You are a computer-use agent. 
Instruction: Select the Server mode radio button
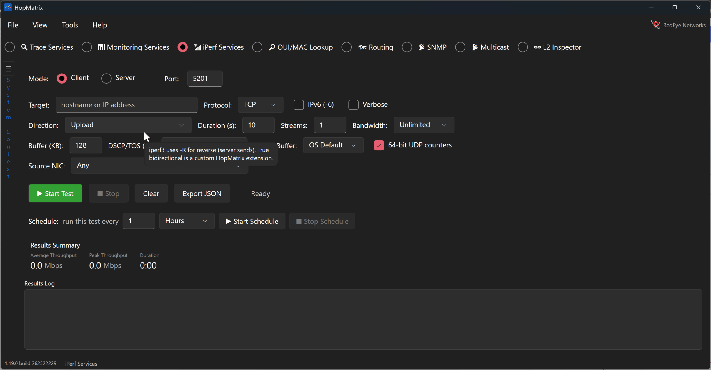click(x=106, y=79)
